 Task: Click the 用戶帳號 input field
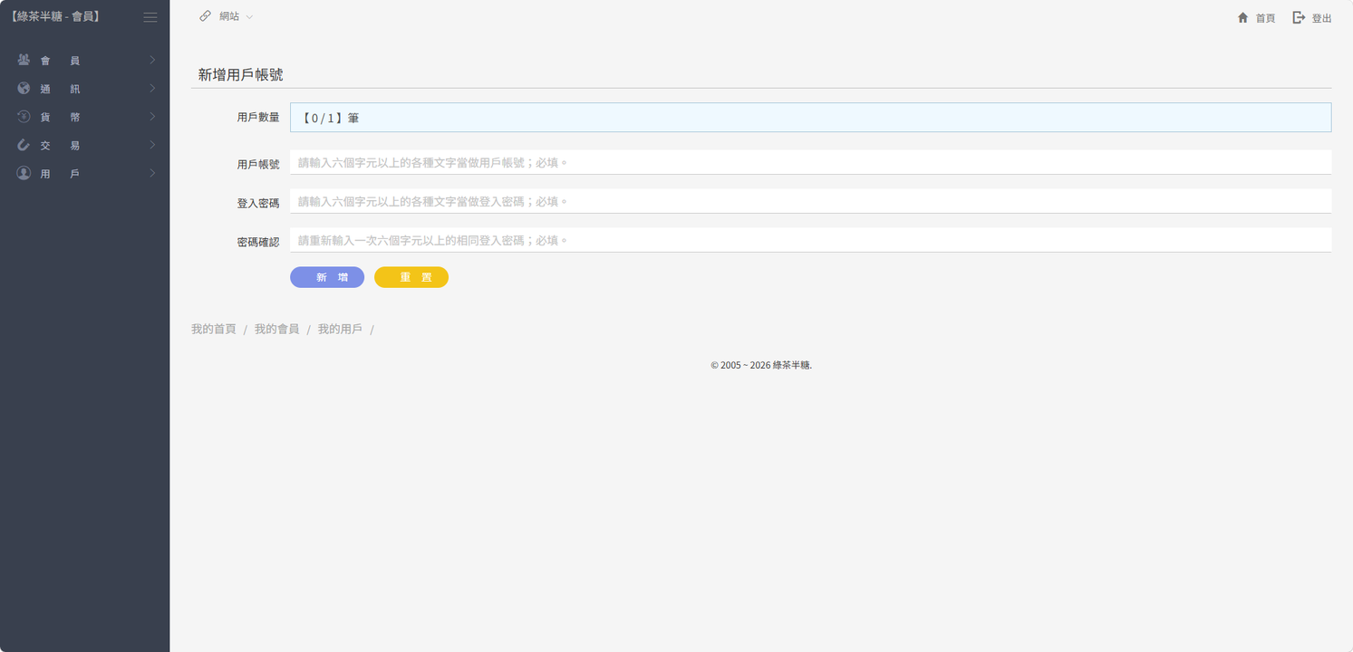(x=809, y=163)
